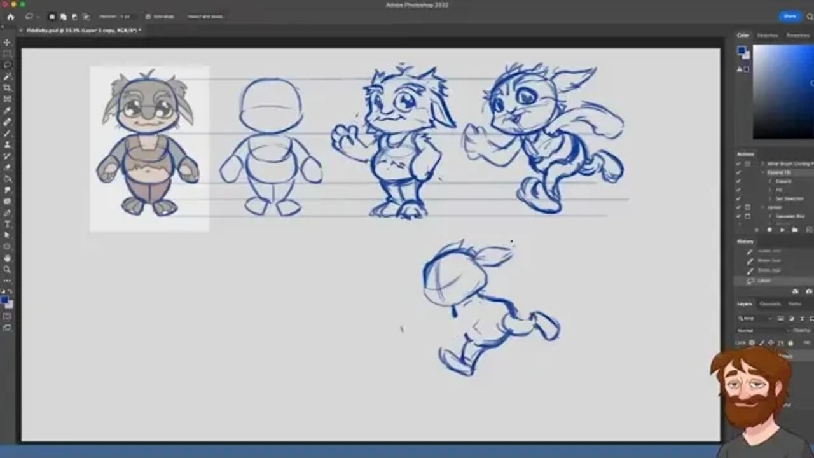Select the Pen tool
The width and height of the screenshot is (814, 458).
(8, 213)
